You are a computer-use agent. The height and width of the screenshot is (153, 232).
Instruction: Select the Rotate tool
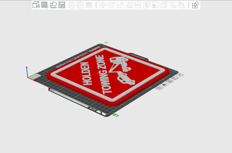pos(112,5)
